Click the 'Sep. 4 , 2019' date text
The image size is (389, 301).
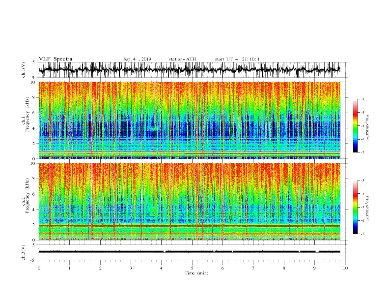(137, 59)
